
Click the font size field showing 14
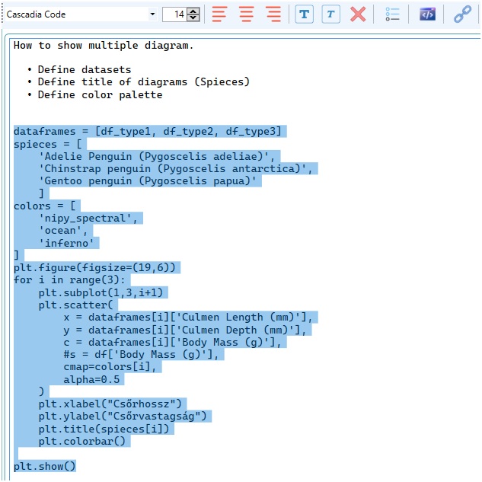tap(175, 14)
